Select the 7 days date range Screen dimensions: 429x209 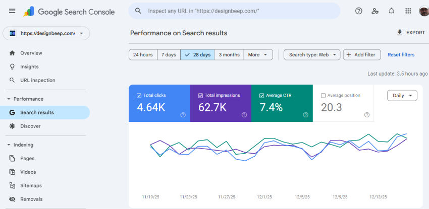click(169, 55)
